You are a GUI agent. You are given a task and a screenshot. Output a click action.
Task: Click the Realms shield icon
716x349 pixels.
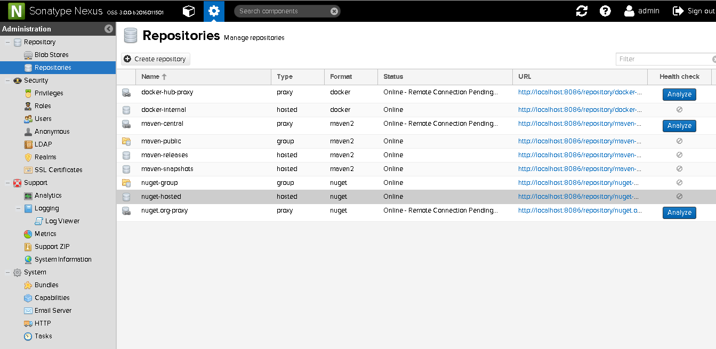(28, 157)
